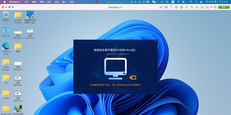This screenshot has height=115, width=231.
Task: Open the USB device icon in the Parallels toolbar
Action: 171,7
